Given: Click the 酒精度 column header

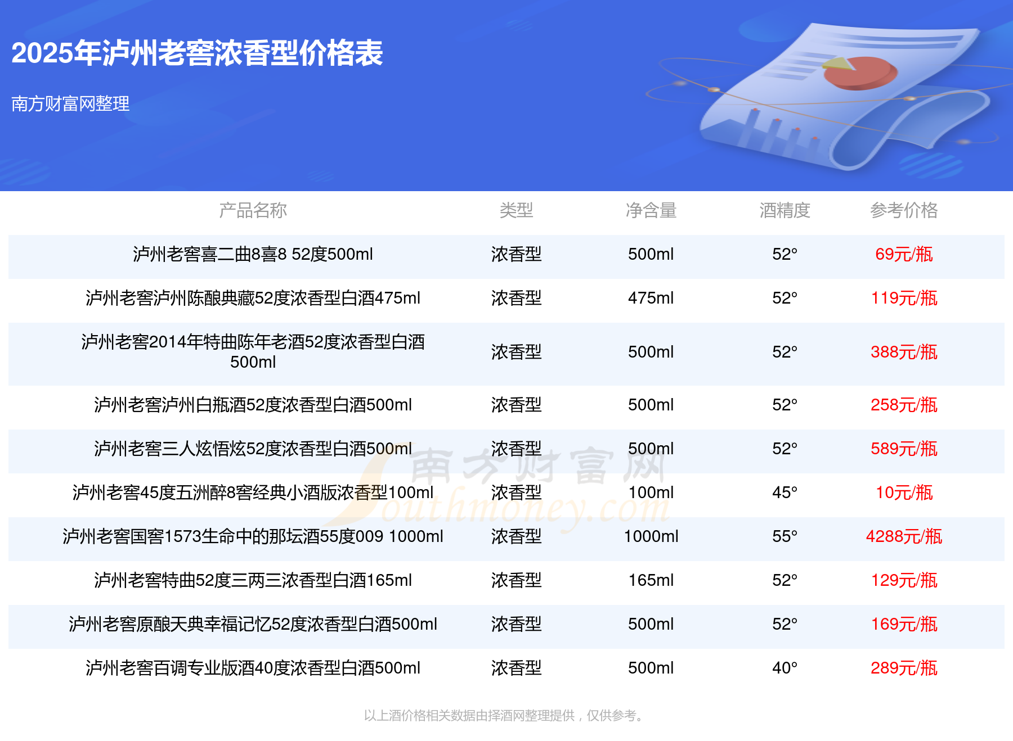Looking at the screenshot, I should [785, 210].
